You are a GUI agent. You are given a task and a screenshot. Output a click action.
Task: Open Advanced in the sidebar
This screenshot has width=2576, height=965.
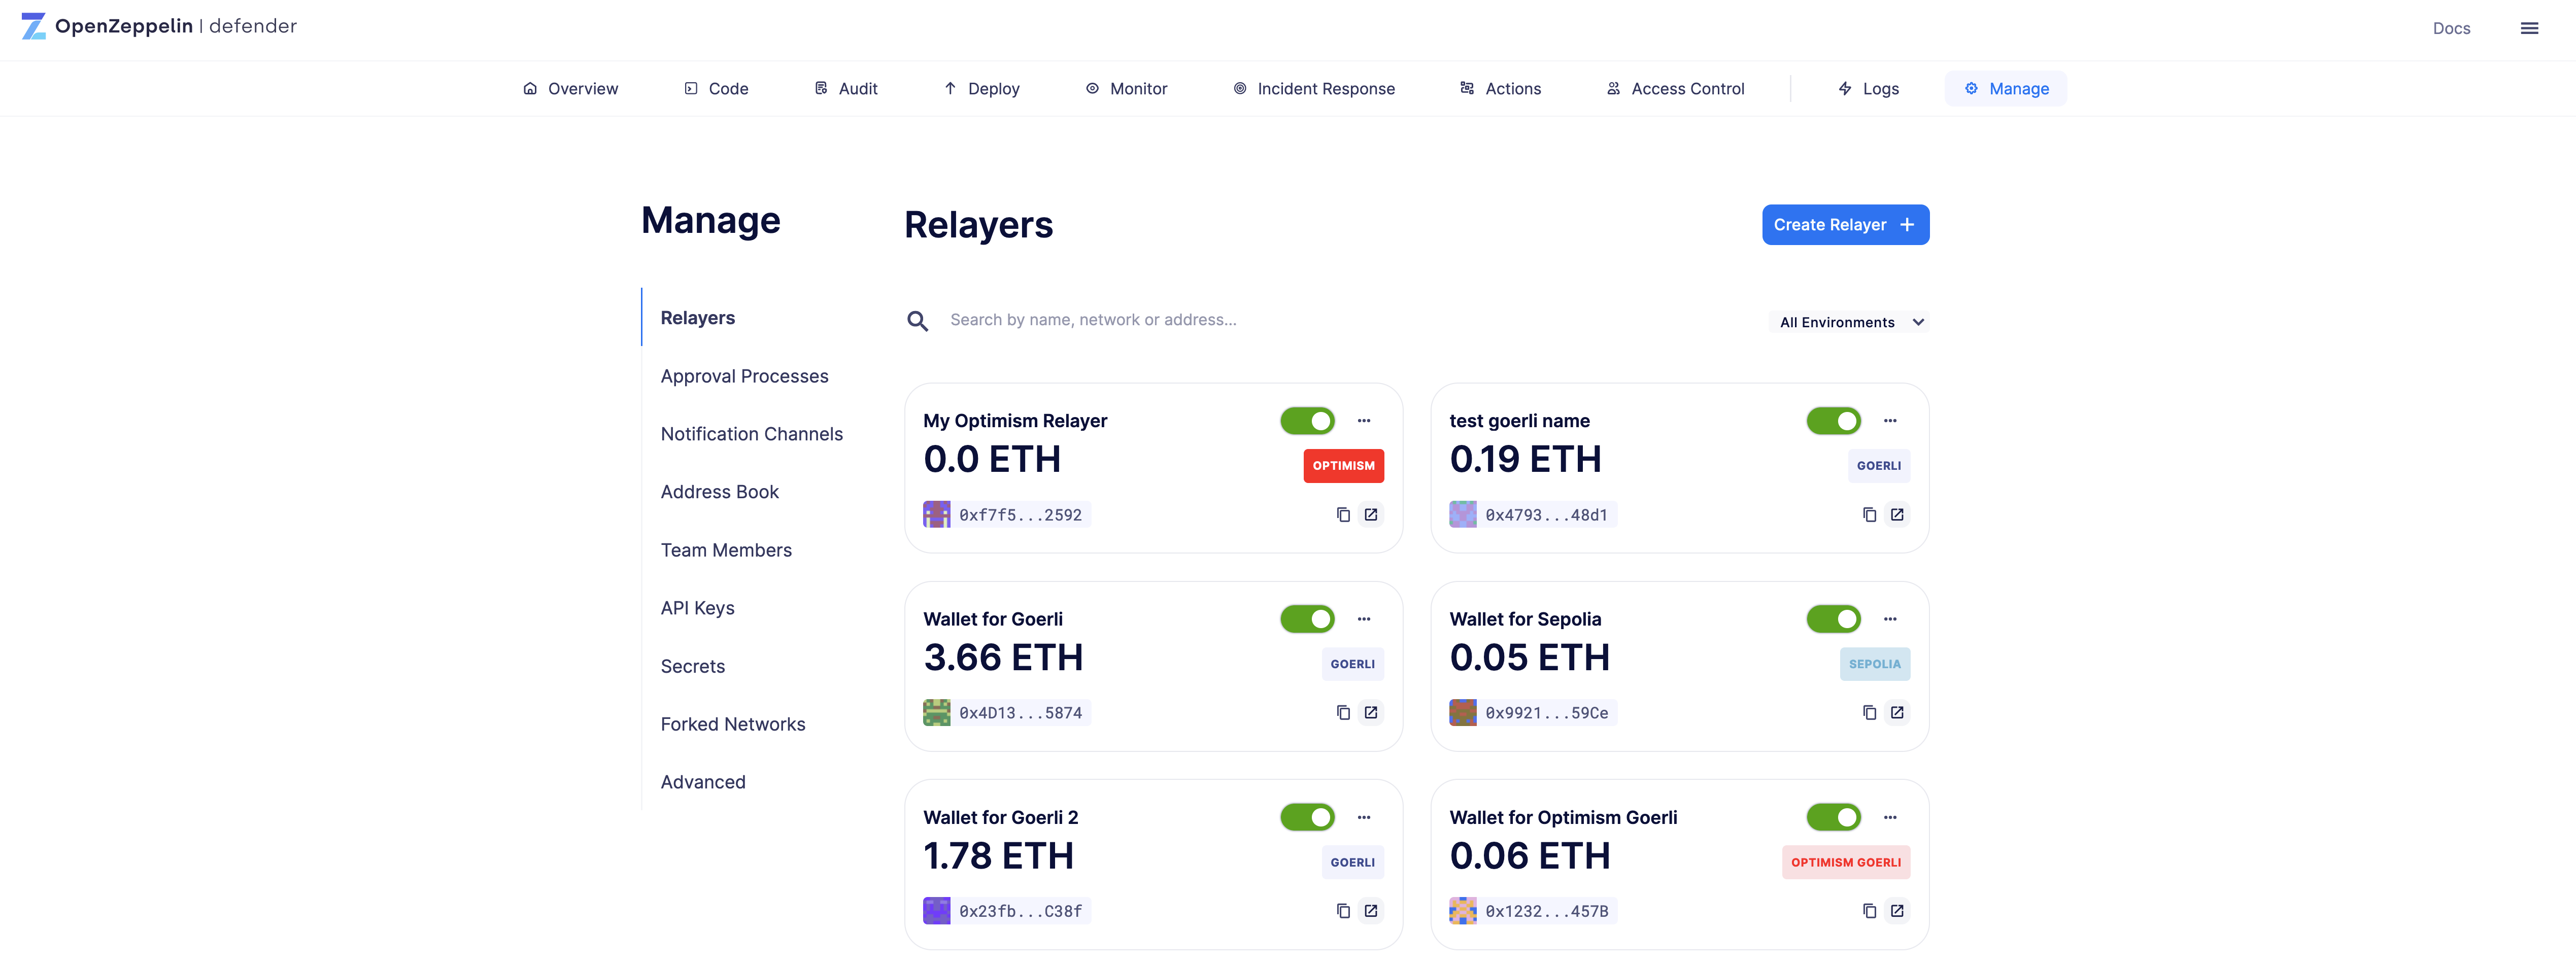pos(702,782)
